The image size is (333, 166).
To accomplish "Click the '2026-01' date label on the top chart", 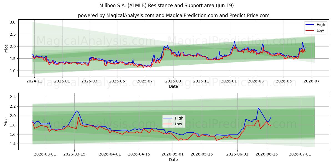I will click(229, 81).
